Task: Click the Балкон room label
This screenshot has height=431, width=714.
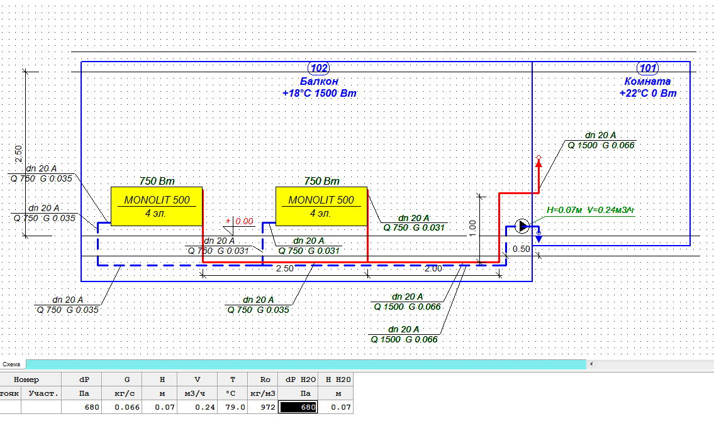Action: [x=319, y=82]
